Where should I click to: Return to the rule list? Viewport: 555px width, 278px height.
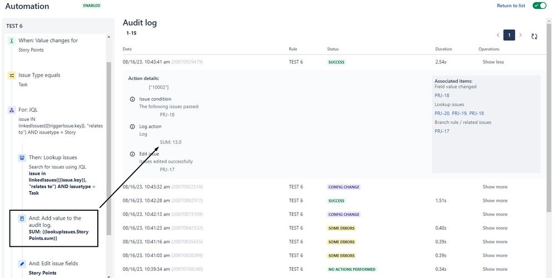511,6
